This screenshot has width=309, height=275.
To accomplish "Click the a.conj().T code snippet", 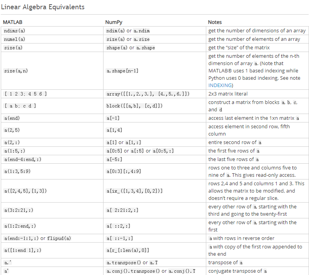I will (x=182, y=271).
